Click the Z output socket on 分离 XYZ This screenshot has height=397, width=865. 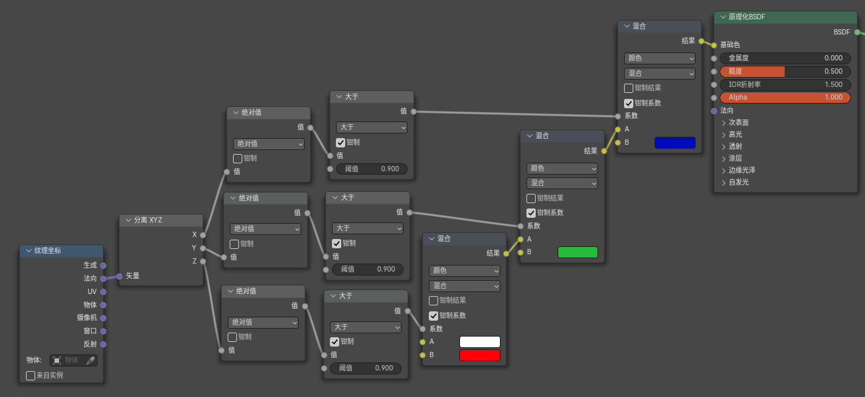202,261
